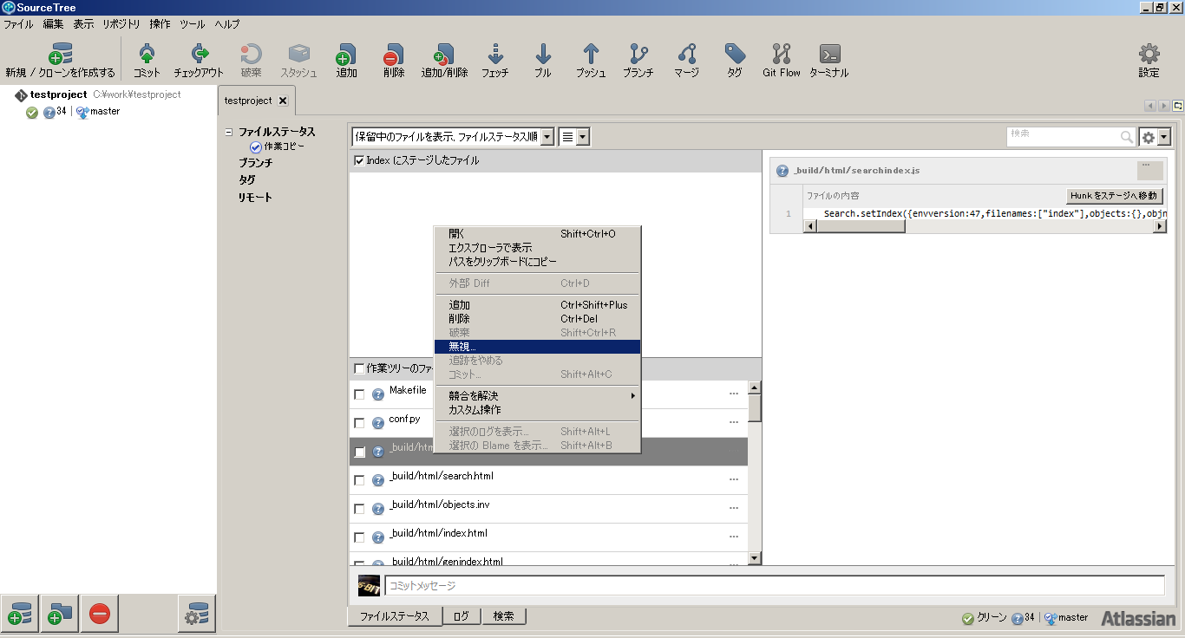Check the box for _build/html/index.html
This screenshot has height=638, width=1185.
tap(359, 537)
